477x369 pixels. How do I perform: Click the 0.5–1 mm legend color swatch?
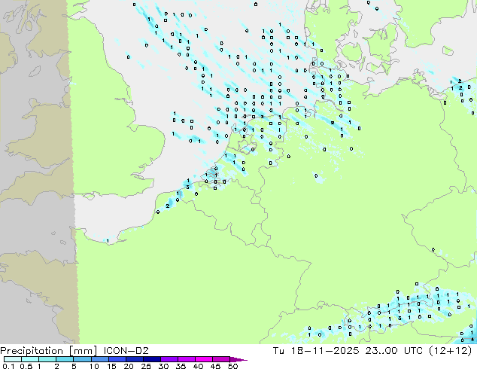tap(30, 359)
